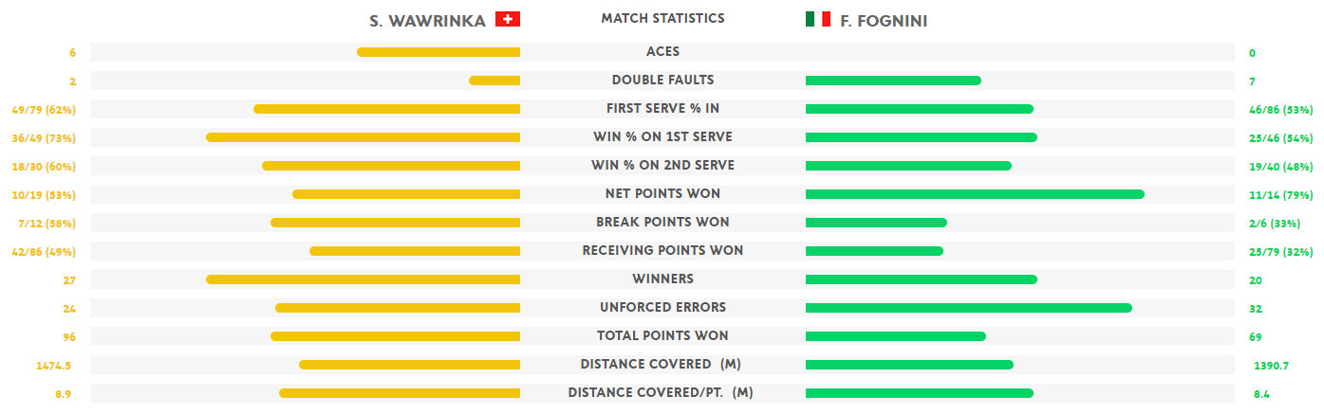This screenshot has width=1324, height=414.
Task: Click Wawrinka's yellow WIN % ON 2ND SERVE bar
Action: click(391, 166)
